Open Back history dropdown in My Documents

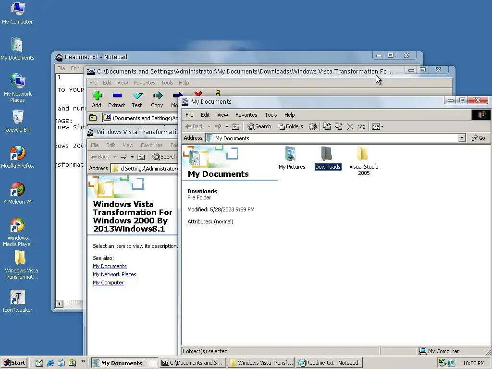point(209,126)
